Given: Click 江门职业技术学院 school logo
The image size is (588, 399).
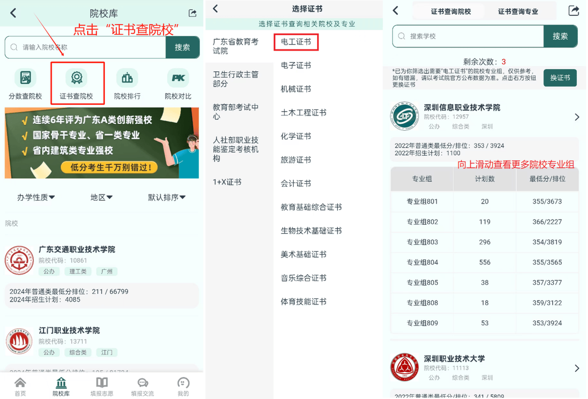Looking at the screenshot, I should point(19,342).
